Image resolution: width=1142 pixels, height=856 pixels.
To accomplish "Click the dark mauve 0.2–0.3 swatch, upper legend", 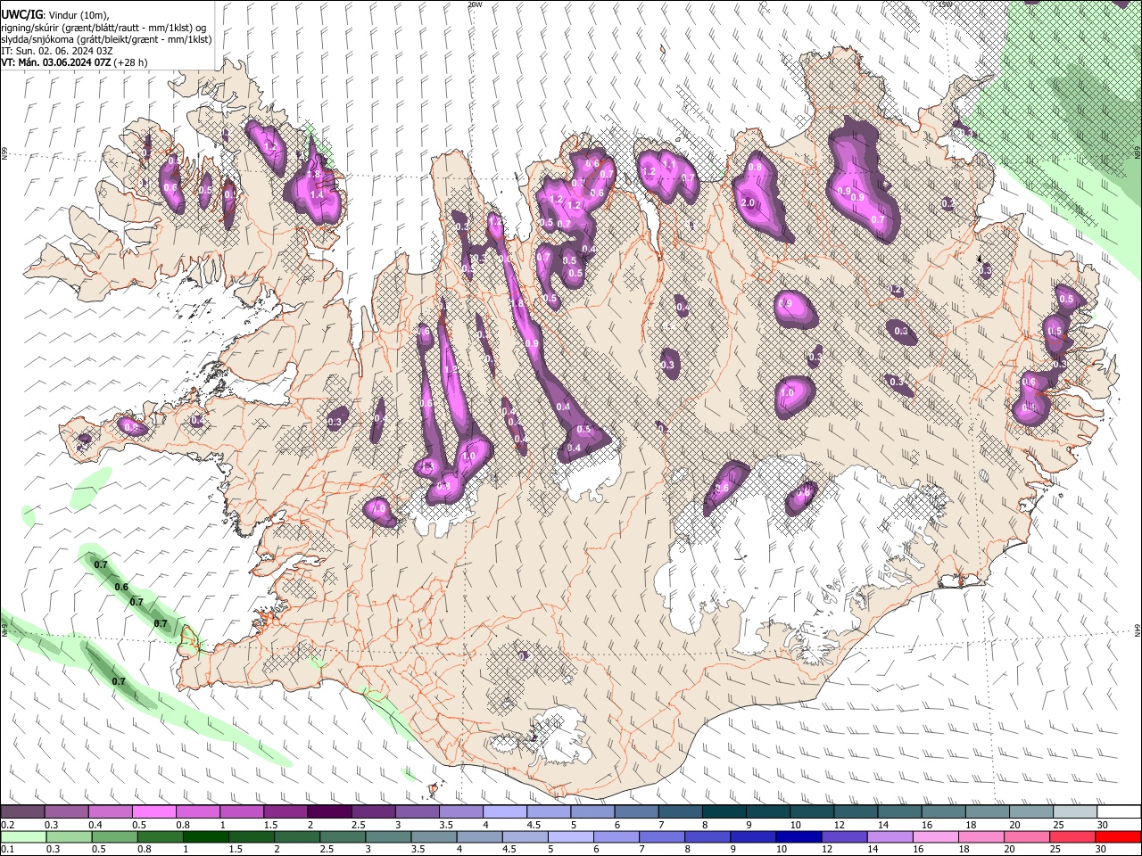I will pyautogui.click(x=23, y=812).
